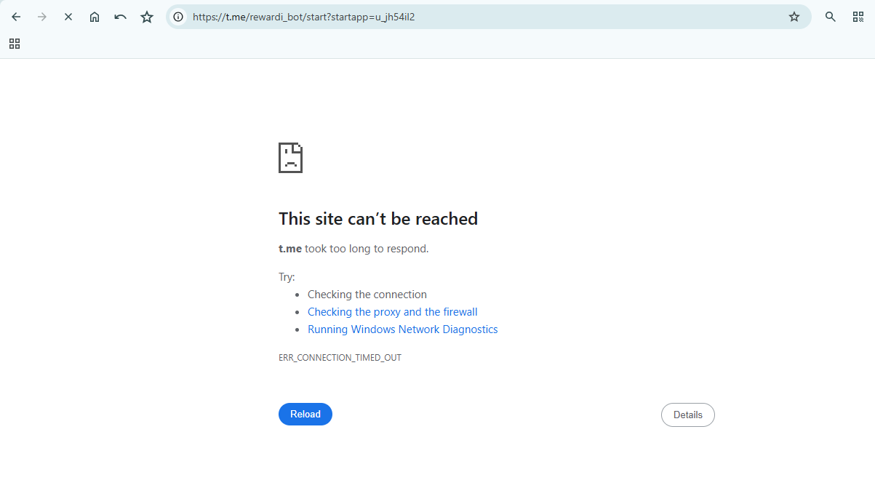Image resolution: width=875 pixels, height=480 pixels.
Task: Go back to the previous page
Action: 16,17
